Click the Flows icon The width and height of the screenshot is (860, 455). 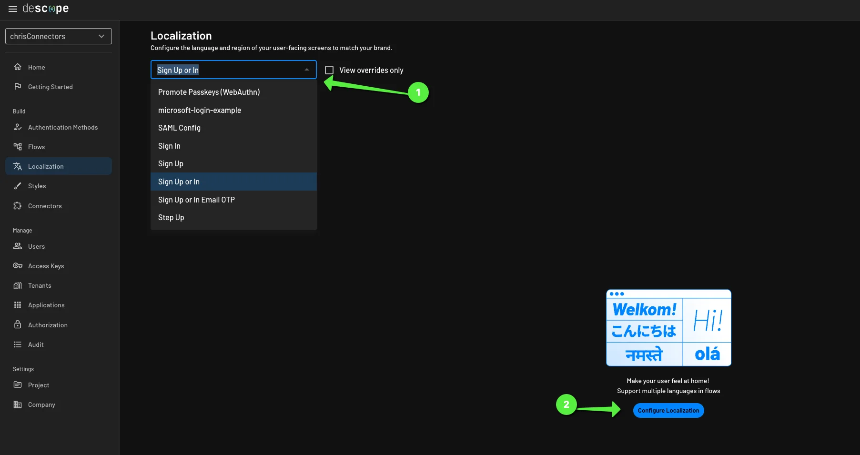click(x=18, y=147)
